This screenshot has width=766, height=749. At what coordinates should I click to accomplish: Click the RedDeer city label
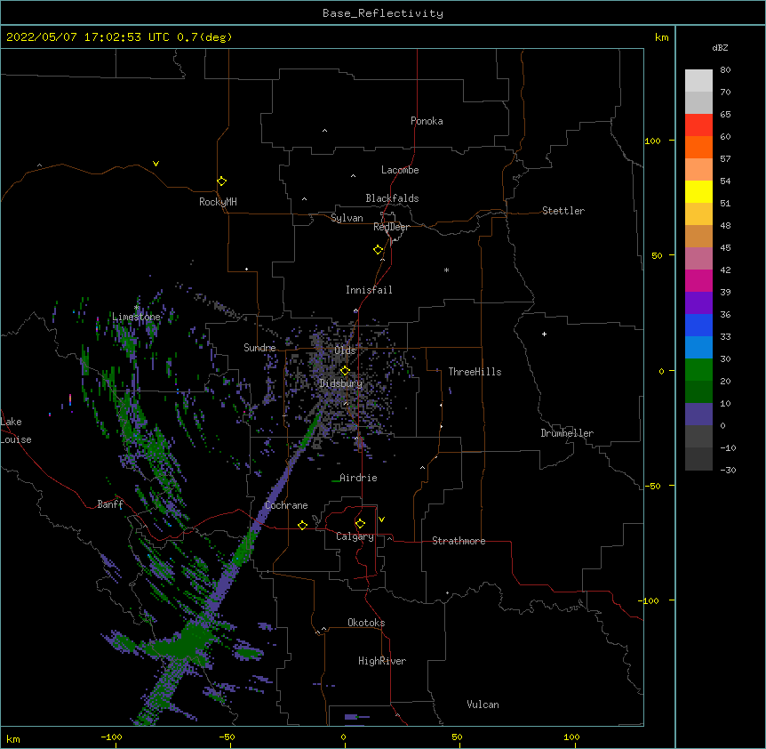click(x=391, y=227)
